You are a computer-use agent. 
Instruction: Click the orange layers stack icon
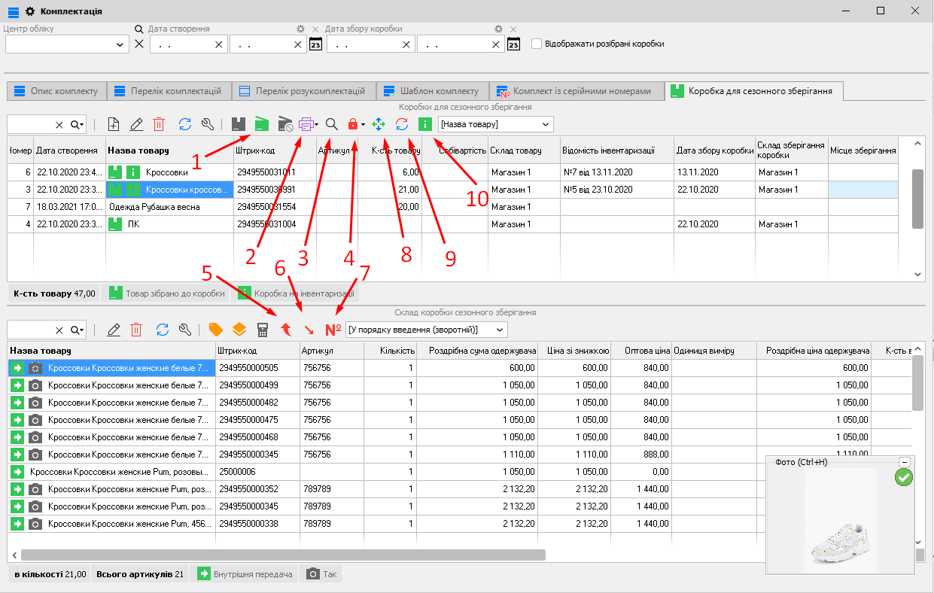pos(239,330)
